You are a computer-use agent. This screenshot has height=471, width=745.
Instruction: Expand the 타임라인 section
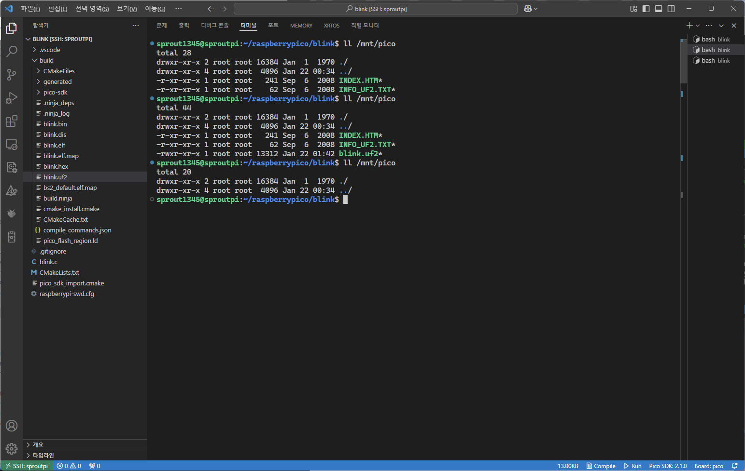point(85,455)
